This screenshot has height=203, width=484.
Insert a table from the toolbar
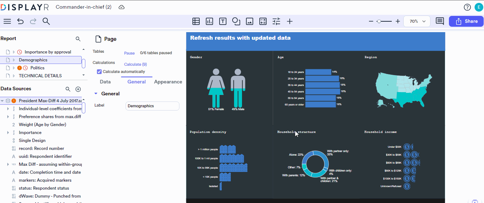coord(196,21)
